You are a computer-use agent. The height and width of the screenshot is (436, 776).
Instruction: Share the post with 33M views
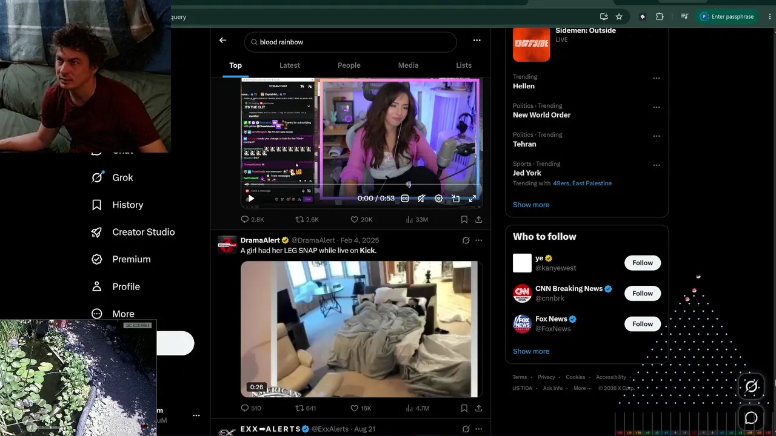pyautogui.click(x=478, y=219)
